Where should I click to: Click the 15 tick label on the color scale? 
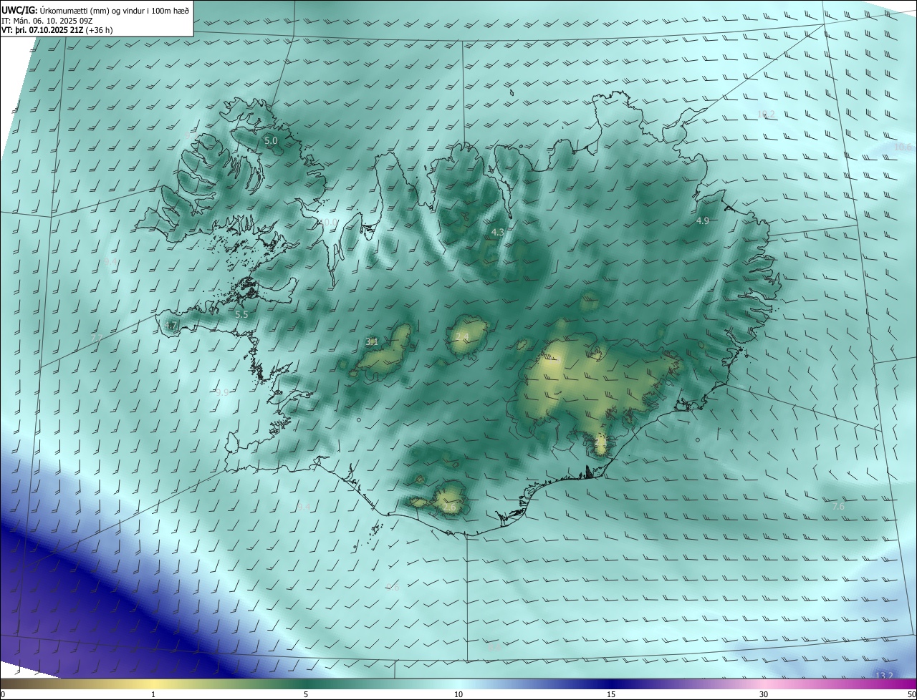pos(611,695)
